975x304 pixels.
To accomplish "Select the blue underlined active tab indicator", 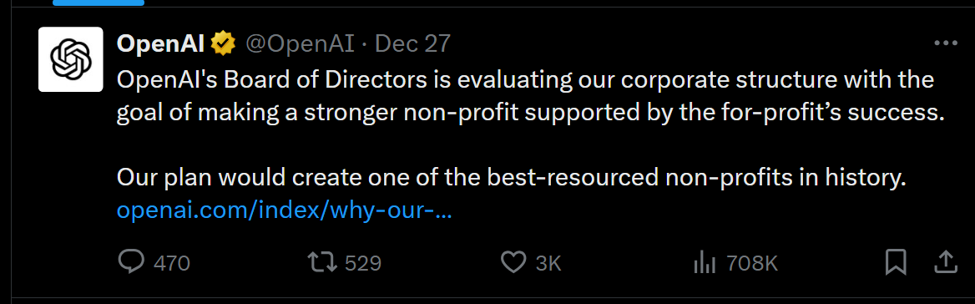I will click(x=99, y=3).
